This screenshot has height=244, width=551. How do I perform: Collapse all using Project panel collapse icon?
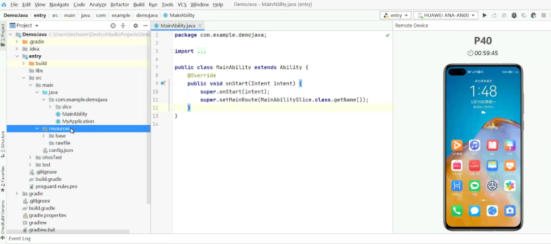(x=123, y=26)
